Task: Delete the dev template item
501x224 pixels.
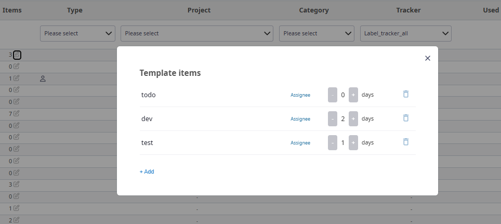Action: tap(406, 118)
